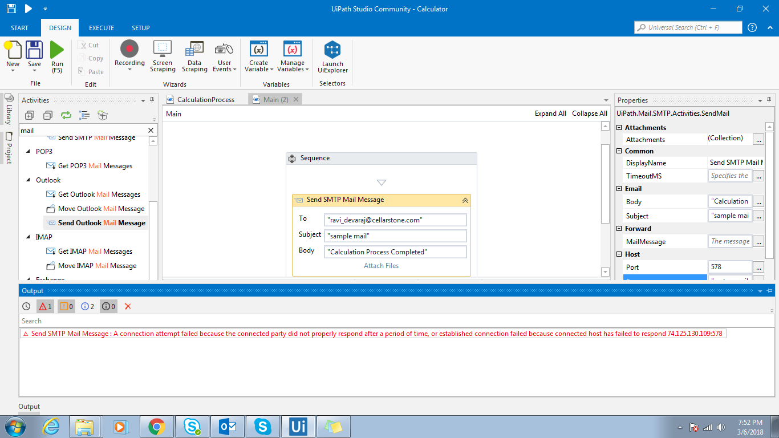Collapse the Email property section
This screenshot has height=438, width=779.
coord(620,188)
